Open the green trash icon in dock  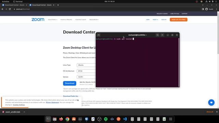point(164,119)
